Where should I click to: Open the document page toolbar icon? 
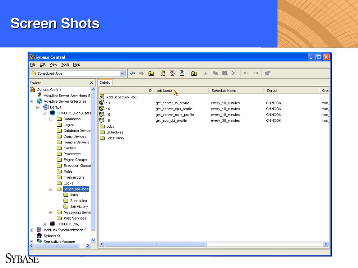[182, 73]
